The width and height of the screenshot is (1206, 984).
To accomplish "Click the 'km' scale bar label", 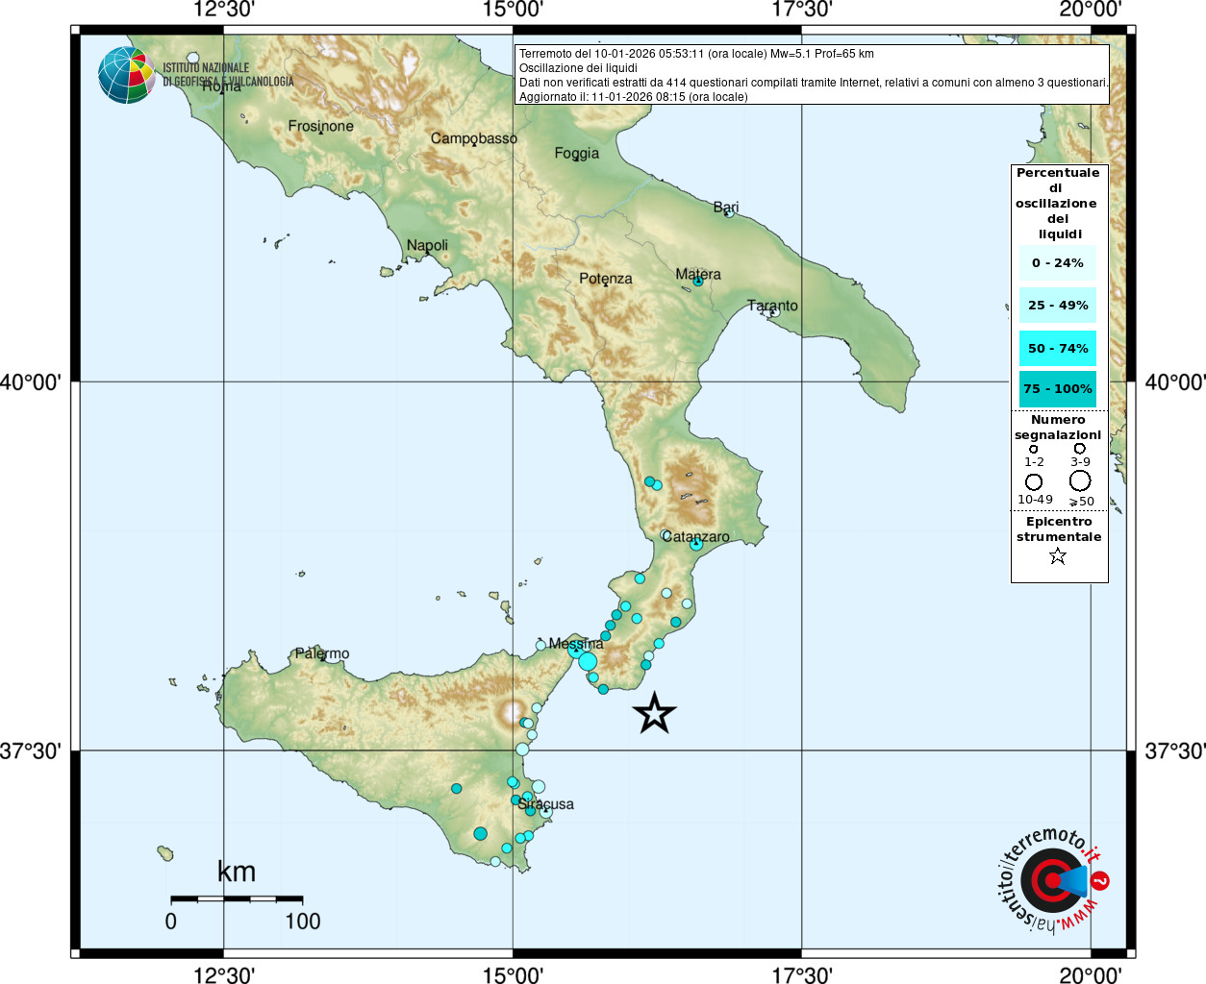I will point(237,872).
